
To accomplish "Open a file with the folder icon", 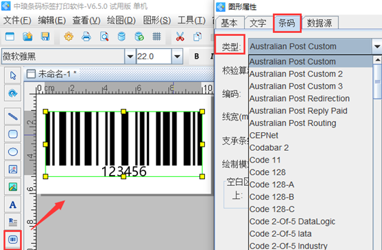I will coord(28,37).
